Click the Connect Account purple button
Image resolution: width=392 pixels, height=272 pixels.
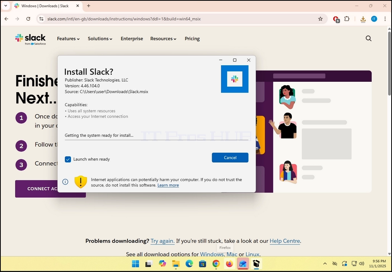point(50,189)
